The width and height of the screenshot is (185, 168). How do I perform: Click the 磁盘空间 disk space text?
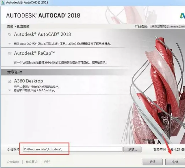coord(169,149)
